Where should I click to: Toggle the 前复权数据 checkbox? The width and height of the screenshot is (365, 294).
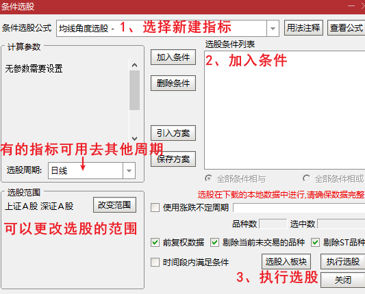tap(155, 243)
